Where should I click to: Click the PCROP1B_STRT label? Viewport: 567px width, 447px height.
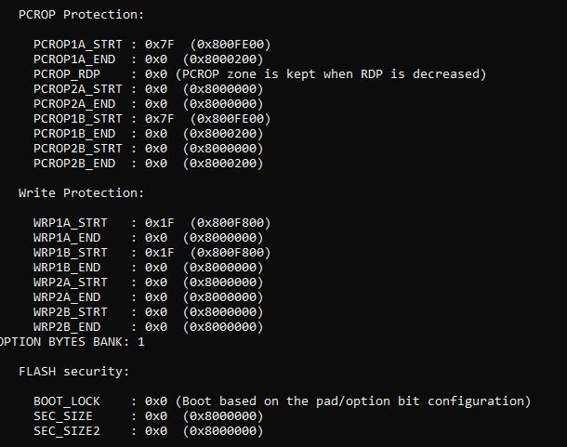74,119
